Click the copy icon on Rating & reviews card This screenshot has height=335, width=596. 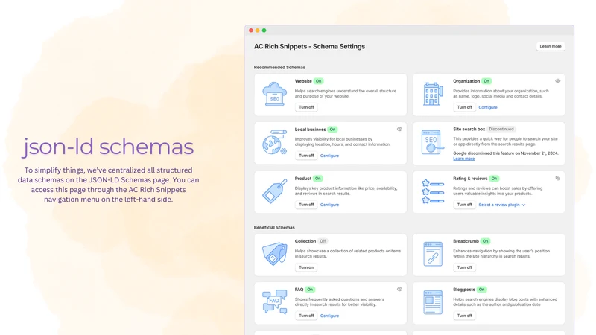pyautogui.click(x=557, y=178)
